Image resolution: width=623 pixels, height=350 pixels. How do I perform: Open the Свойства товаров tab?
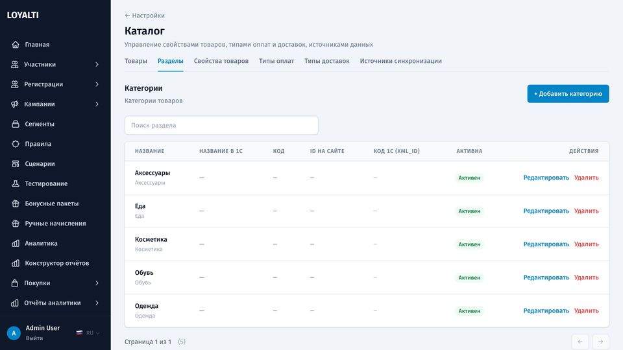point(221,61)
